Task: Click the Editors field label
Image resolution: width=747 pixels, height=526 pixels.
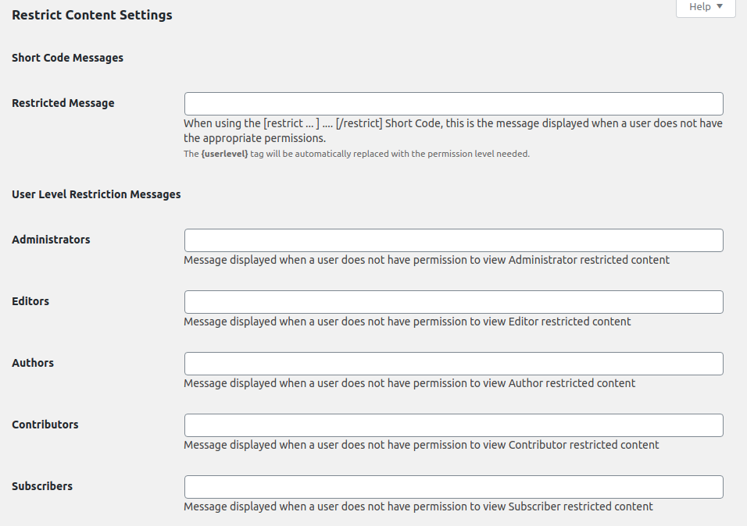Action: 30,300
